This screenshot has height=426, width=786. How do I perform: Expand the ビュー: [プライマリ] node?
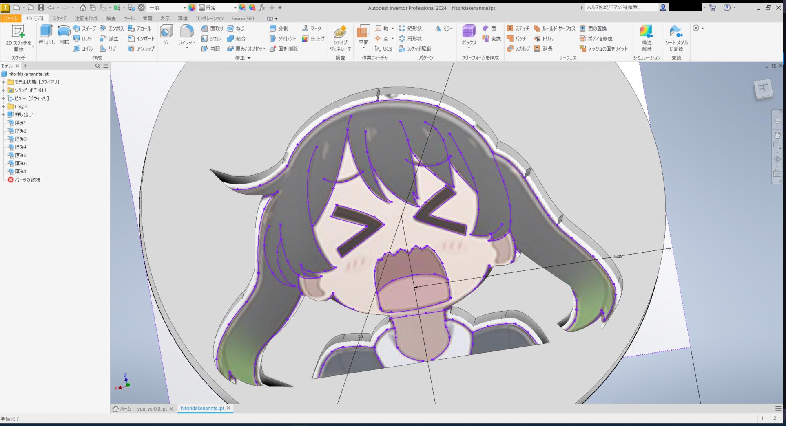[x=3, y=98]
